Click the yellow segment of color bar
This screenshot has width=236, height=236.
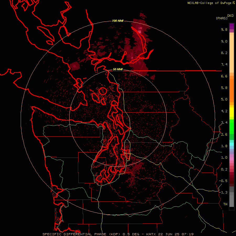pyautogui.click(x=232, y=112)
